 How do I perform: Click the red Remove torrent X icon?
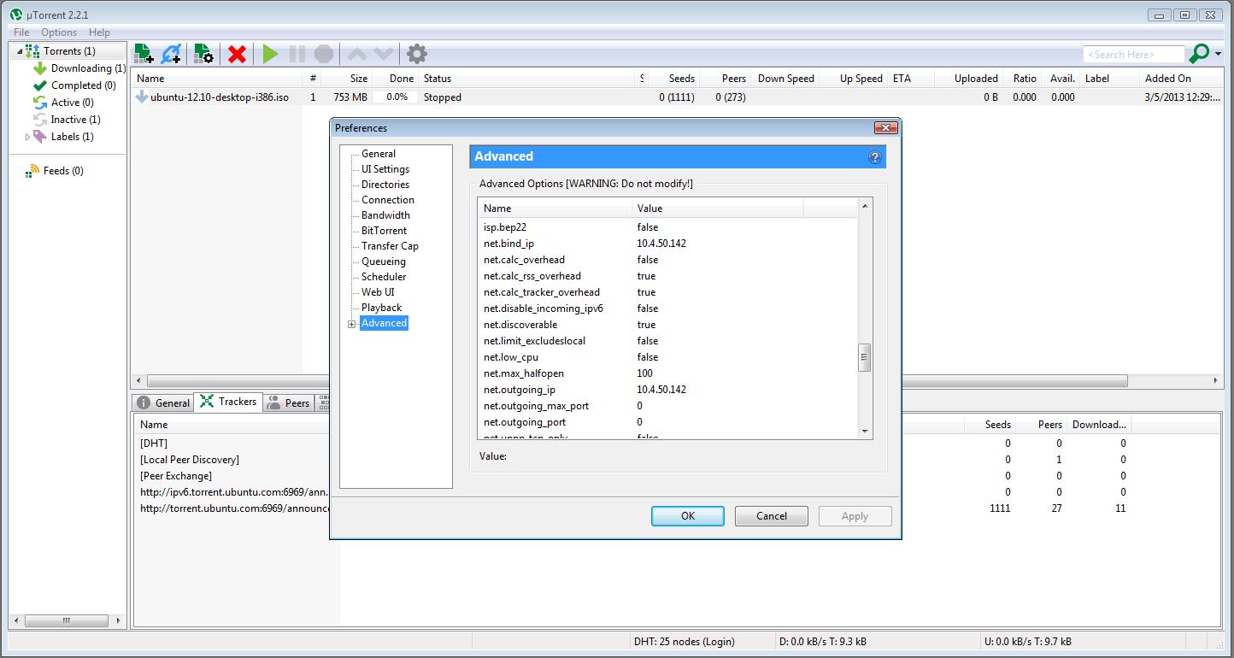(x=238, y=54)
